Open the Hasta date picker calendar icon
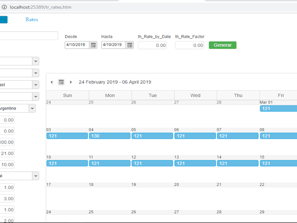The width and height of the screenshot is (297, 223). point(130,45)
